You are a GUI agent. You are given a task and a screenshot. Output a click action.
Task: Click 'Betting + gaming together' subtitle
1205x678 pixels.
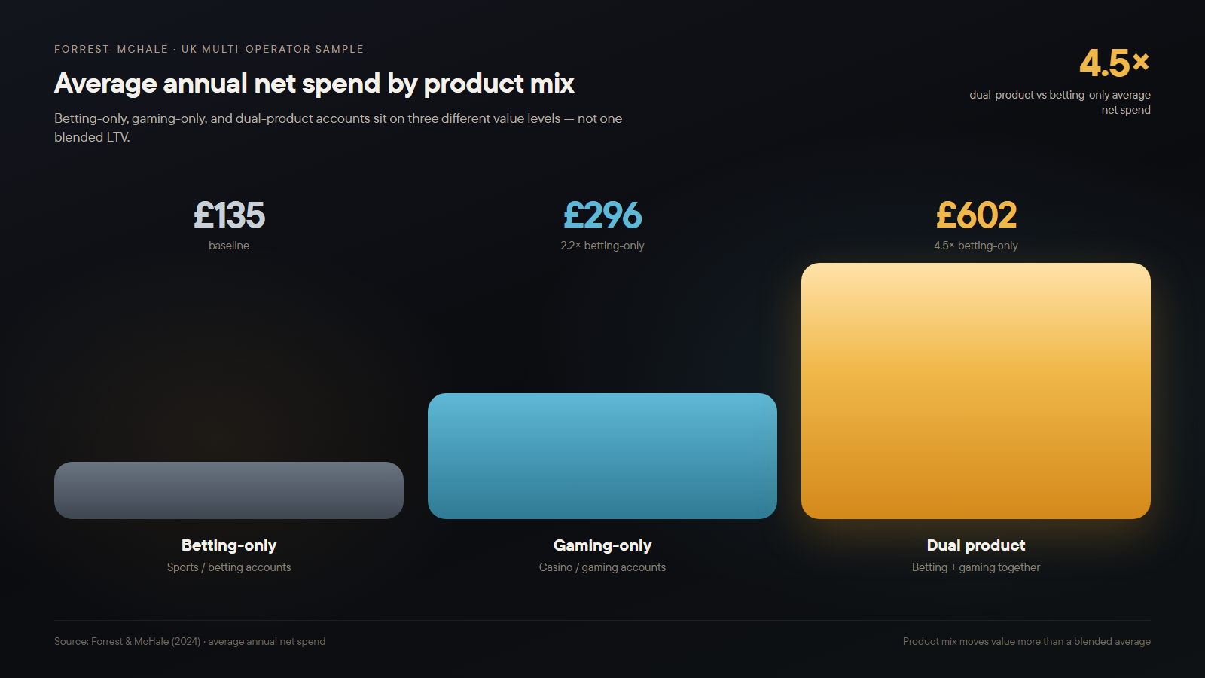point(976,567)
